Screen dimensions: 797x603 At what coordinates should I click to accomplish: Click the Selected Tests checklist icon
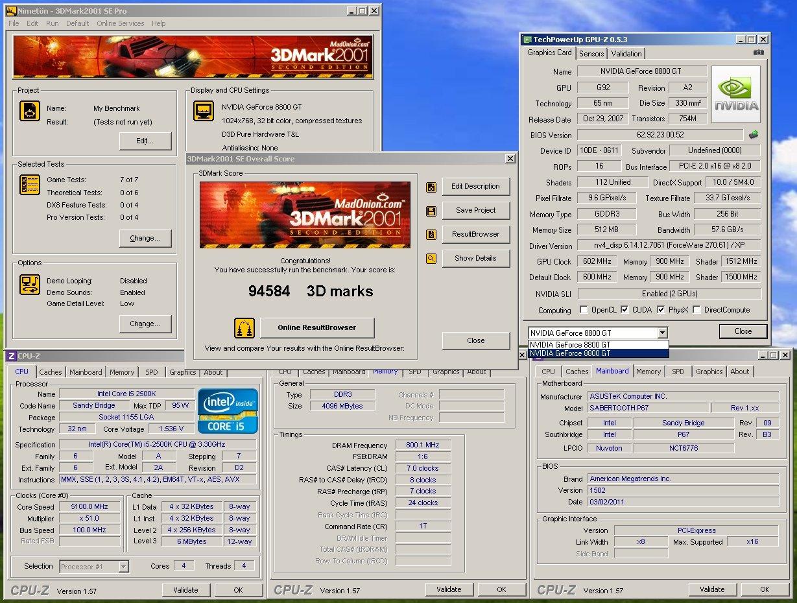(30, 185)
